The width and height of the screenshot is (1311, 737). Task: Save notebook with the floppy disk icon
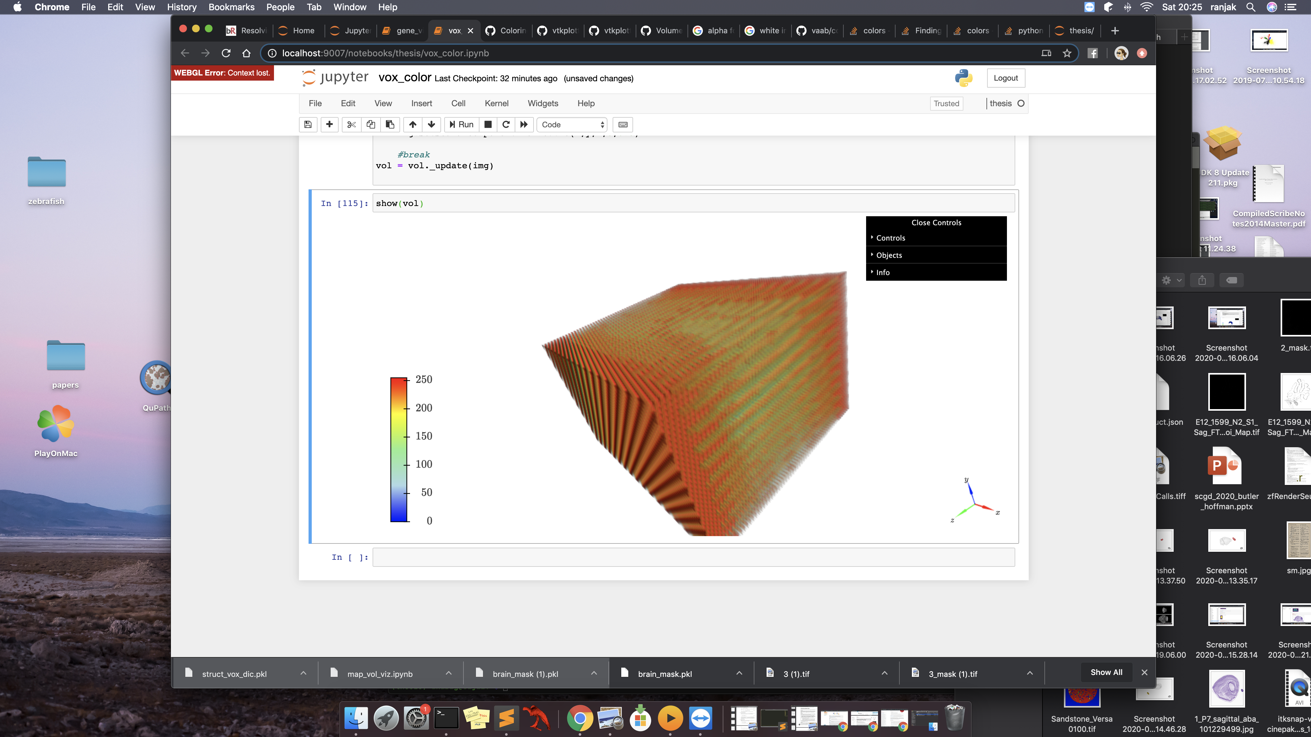coord(308,125)
